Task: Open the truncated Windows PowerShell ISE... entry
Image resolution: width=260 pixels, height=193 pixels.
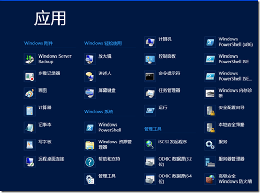Action: point(210,76)
